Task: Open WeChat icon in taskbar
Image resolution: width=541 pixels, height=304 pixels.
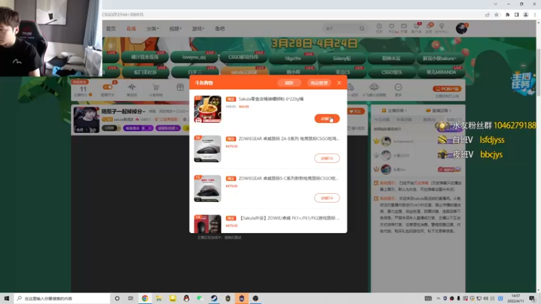Action: click(x=200, y=299)
